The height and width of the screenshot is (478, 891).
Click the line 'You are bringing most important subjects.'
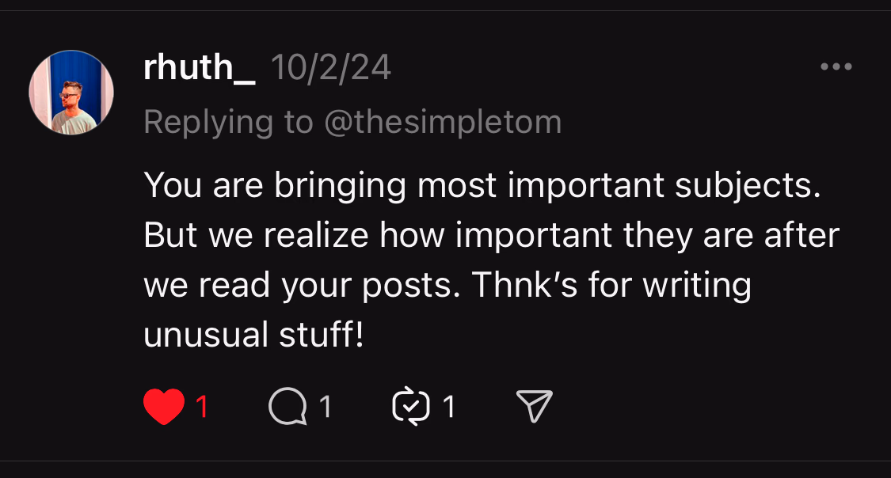481,187
